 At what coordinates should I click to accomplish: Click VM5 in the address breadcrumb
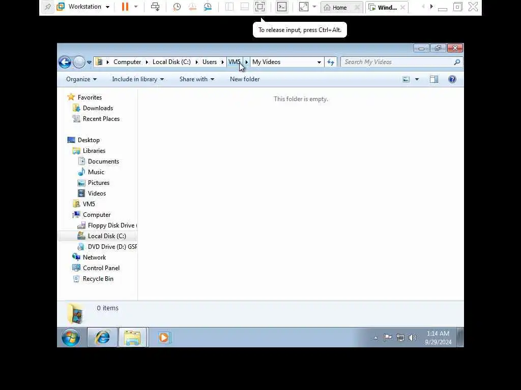tap(234, 62)
